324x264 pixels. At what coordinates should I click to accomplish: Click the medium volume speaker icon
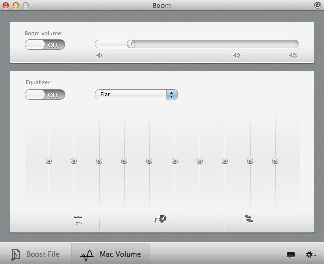pyautogui.click(x=236, y=55)
